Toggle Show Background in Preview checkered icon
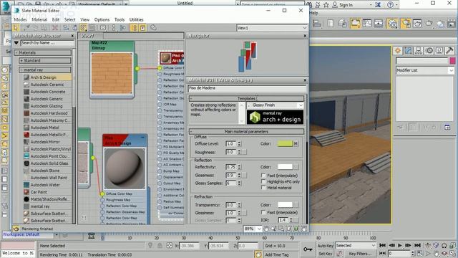Screen dimensions: 458x258 [83, 27]
